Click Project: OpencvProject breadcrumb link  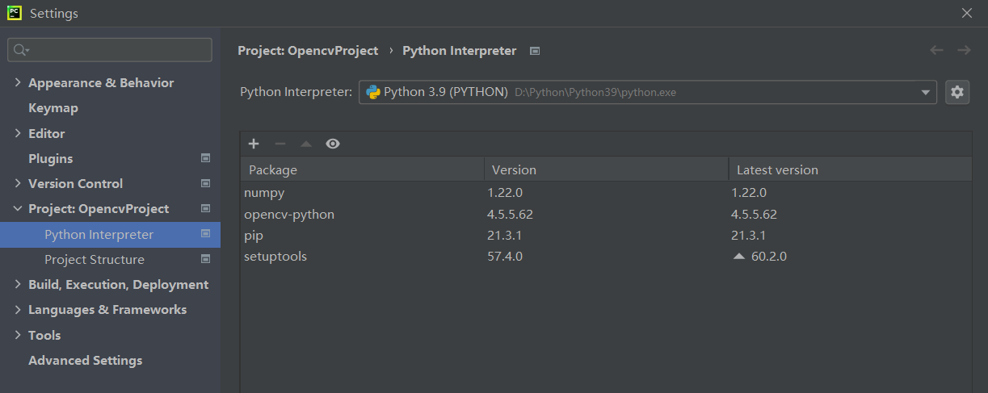pyautogui.click(x=308, y=51)
